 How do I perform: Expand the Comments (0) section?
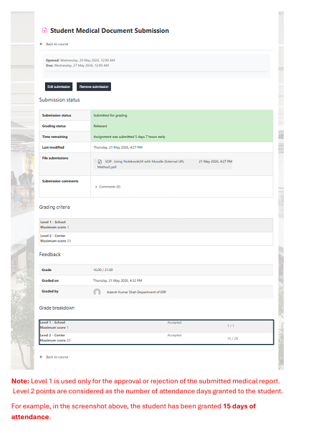[110, 187]
